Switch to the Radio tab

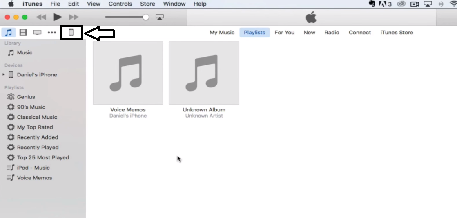coord(332,33)
